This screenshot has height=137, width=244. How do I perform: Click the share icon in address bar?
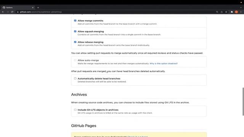222,12
